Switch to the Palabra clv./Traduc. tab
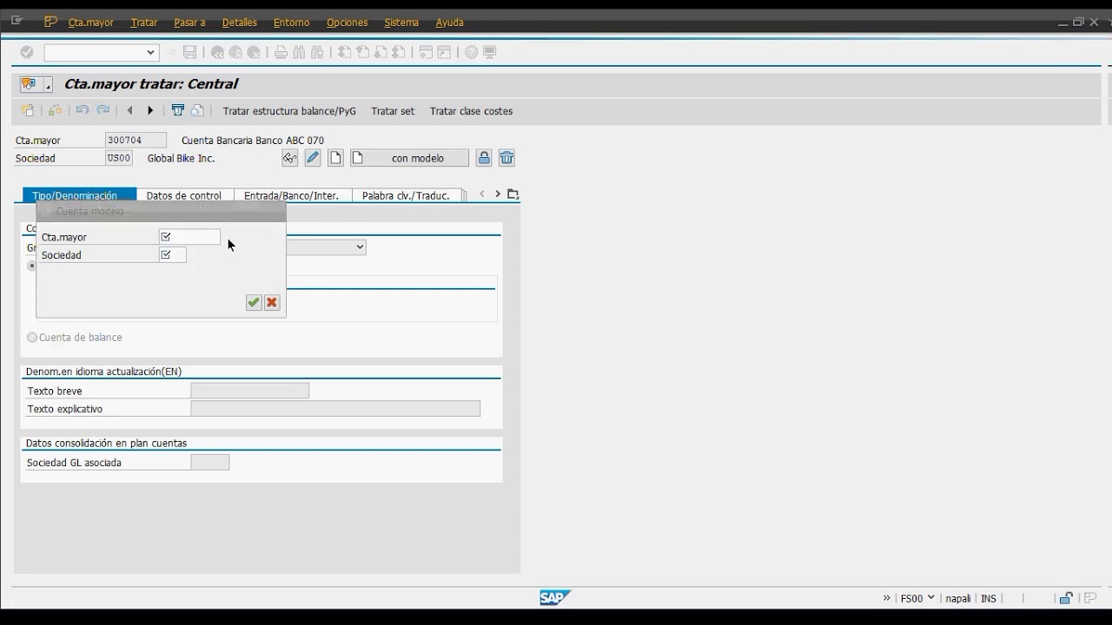The image size is (1112, 625). coord(407,195)
